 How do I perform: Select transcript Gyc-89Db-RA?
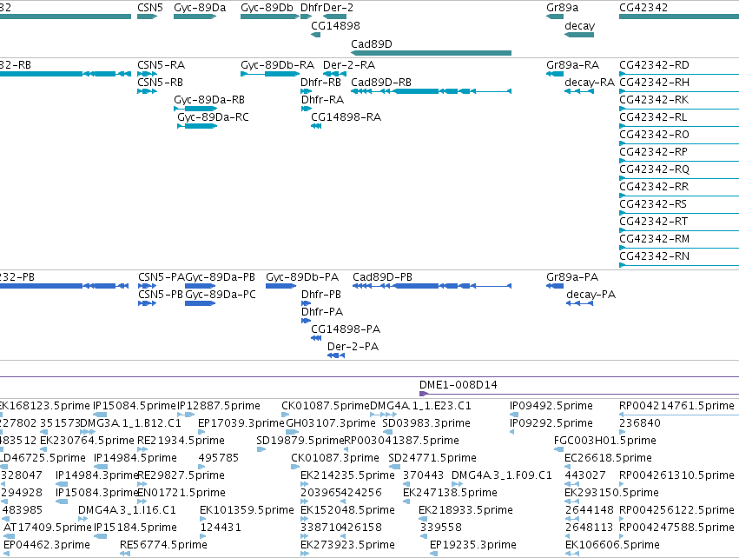pos(277,64)
